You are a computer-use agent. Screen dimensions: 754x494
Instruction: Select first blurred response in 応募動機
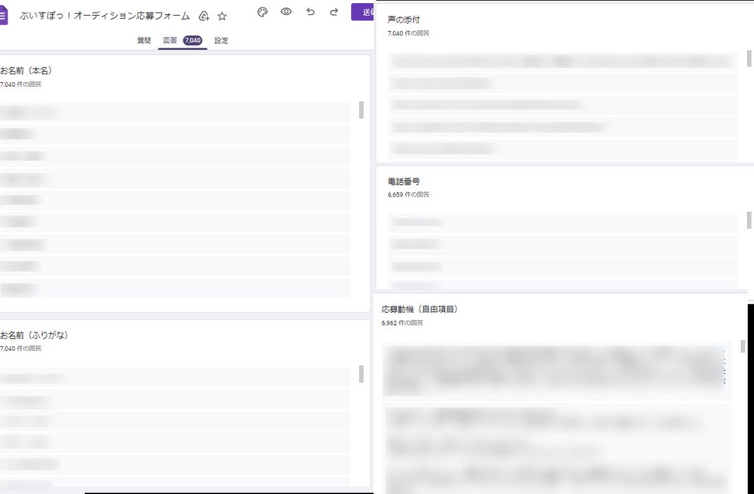tap(557, 371)
